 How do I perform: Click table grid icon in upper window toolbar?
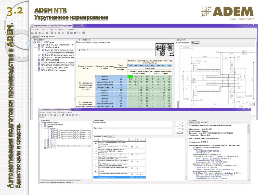coord(71,33)
